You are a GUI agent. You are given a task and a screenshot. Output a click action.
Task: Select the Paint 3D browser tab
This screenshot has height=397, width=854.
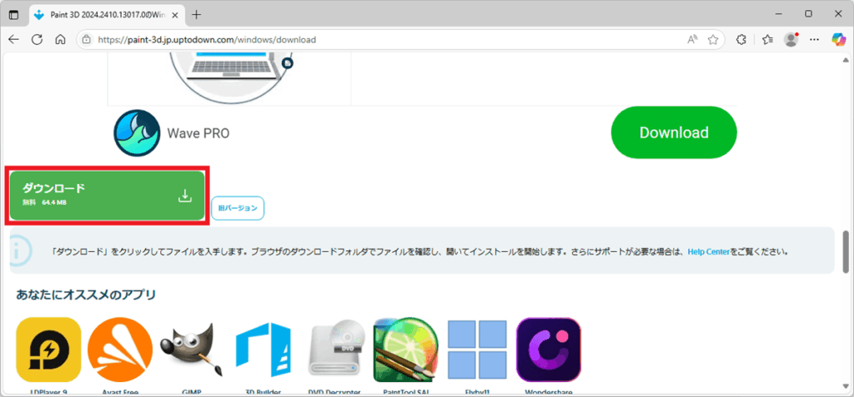tap(106, 15)
